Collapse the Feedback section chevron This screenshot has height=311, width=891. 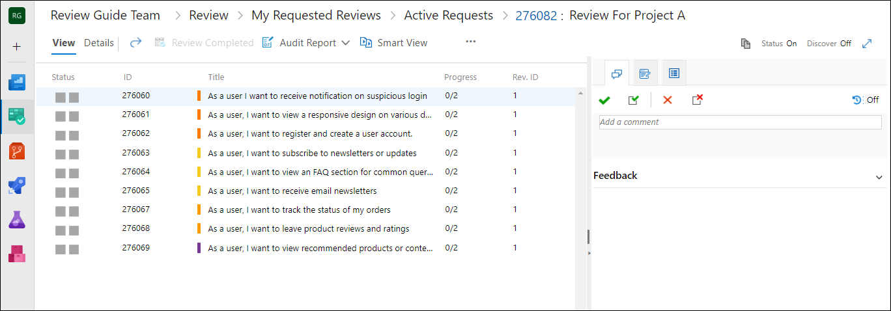879,176
